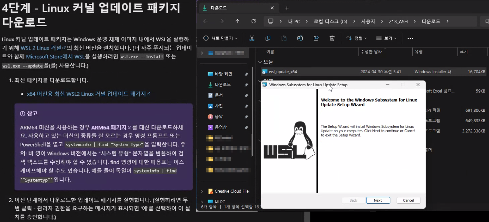The image size is (489, 222).
Task: Open 다운로드 in the sidebar
Action: coord(223,85)
